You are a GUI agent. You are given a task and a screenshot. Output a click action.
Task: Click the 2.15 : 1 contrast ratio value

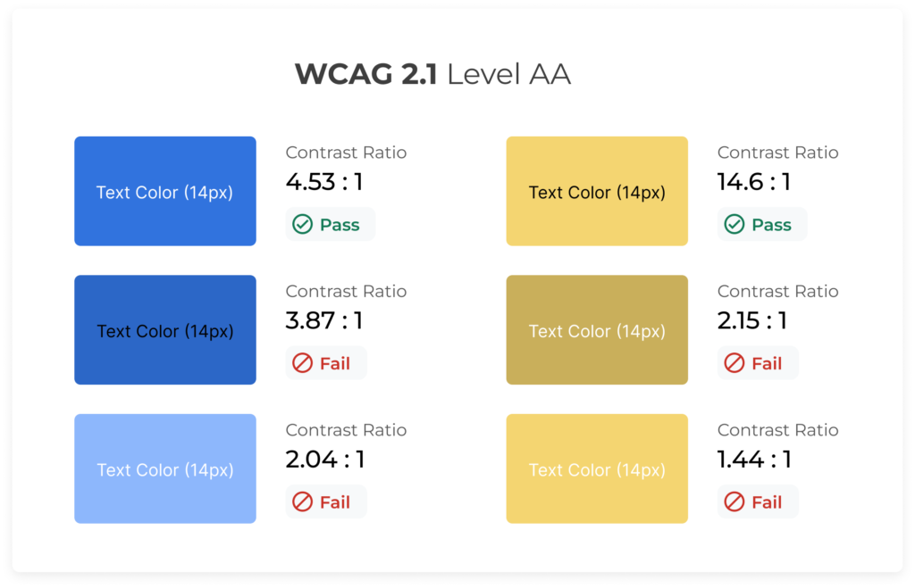coord(752,321)
